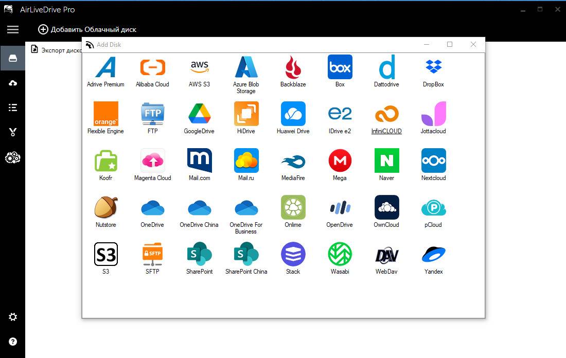
Task: Open the cloud upload sidebar tab
Action: [x=13, y=83]
